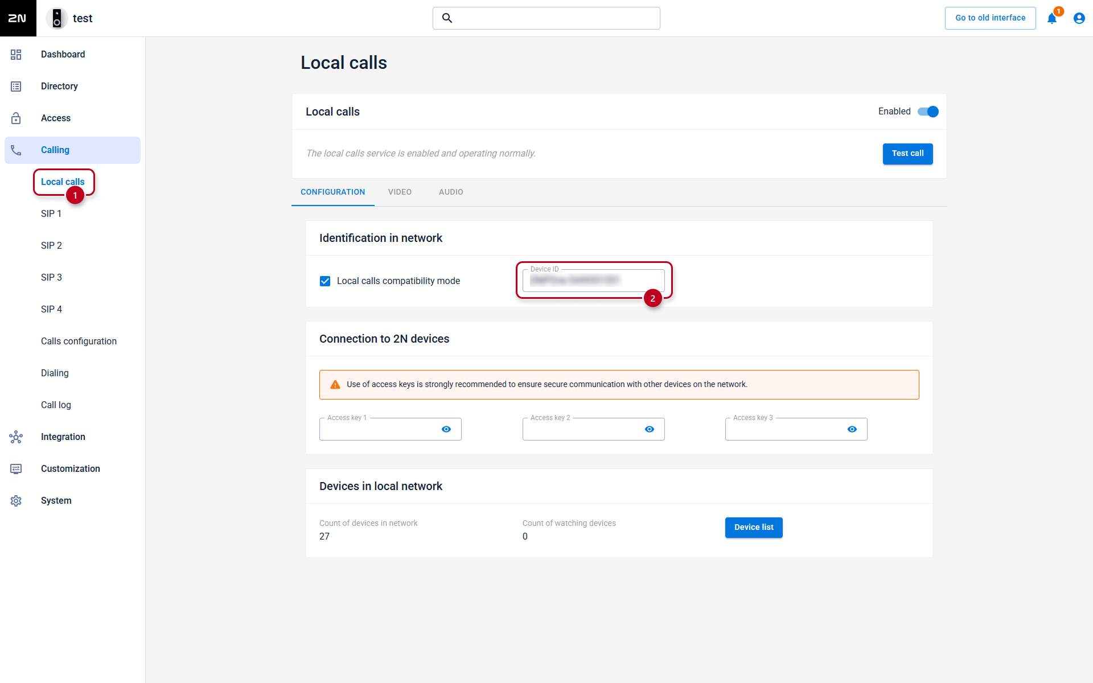Click the Customization display icon
Screen dimensions: 1093x683
point(16,469)
